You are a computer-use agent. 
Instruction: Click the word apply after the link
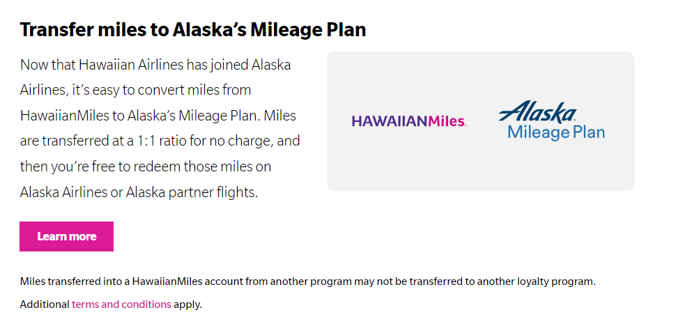pos(187,305)
